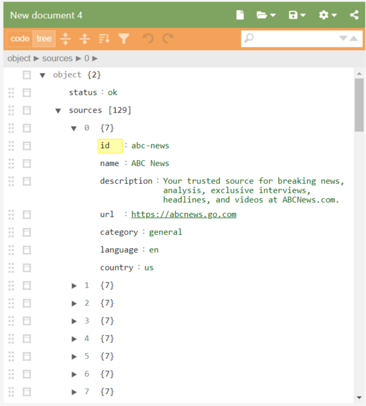
Task: Go to next search result arrow
Action: 343,39
